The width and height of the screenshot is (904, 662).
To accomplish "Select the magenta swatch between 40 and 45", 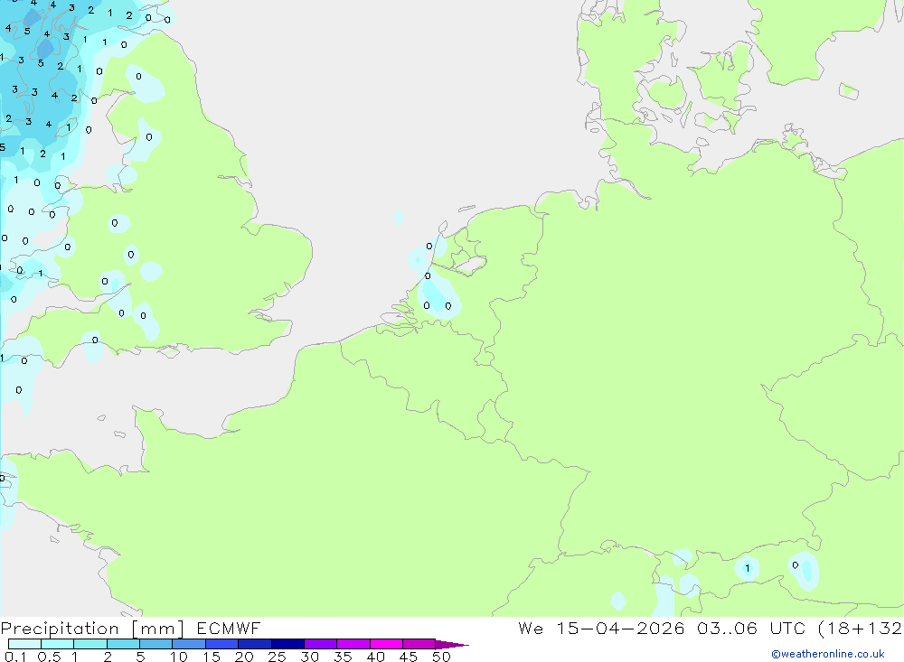I will (x=386, y=644).
